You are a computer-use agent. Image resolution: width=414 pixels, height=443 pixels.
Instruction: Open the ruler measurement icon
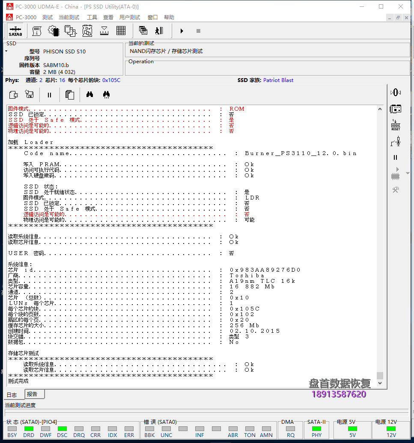coord(104,31)
